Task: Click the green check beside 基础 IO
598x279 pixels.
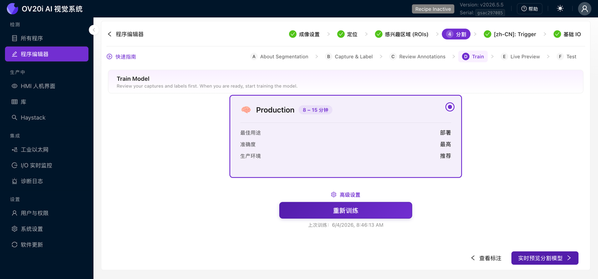Action: (x=558, y=34)
